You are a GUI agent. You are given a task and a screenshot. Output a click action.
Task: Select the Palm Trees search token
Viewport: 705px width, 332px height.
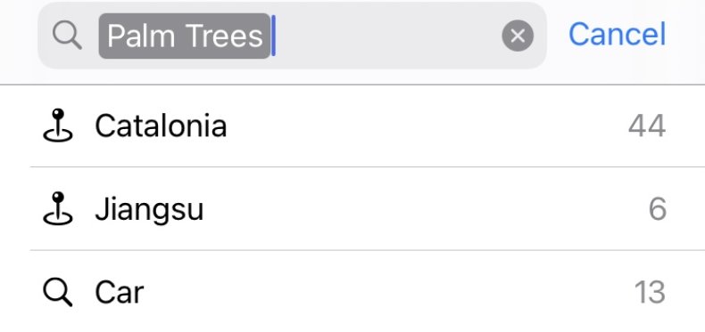coord(185,36)
